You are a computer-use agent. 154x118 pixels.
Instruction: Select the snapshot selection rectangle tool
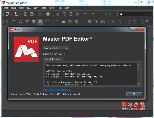[47, 22]
